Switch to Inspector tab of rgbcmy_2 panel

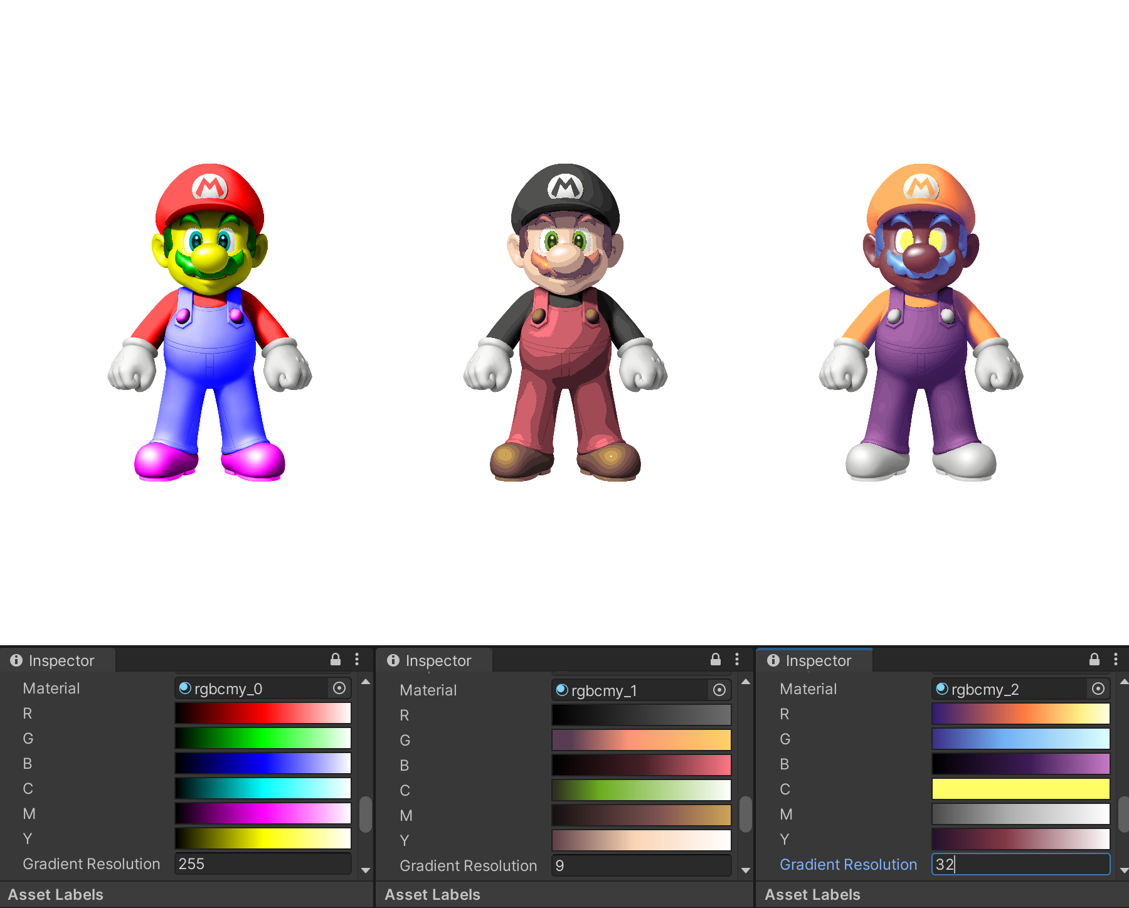tap(814, 660)
